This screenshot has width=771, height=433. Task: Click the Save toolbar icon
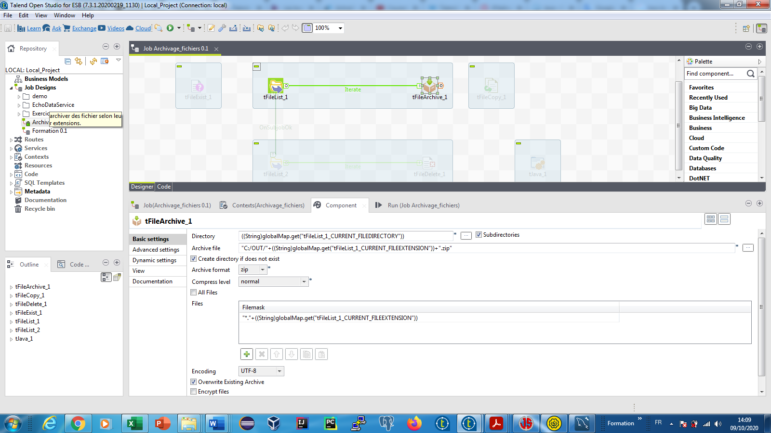[8, 28]
